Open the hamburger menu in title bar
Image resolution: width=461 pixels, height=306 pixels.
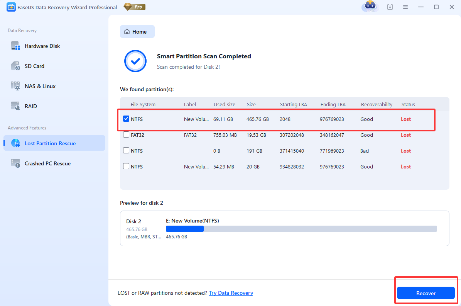405,7
